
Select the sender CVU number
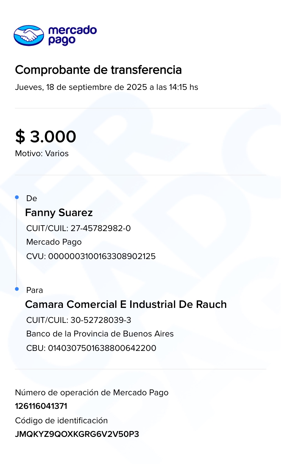(102, 256)
